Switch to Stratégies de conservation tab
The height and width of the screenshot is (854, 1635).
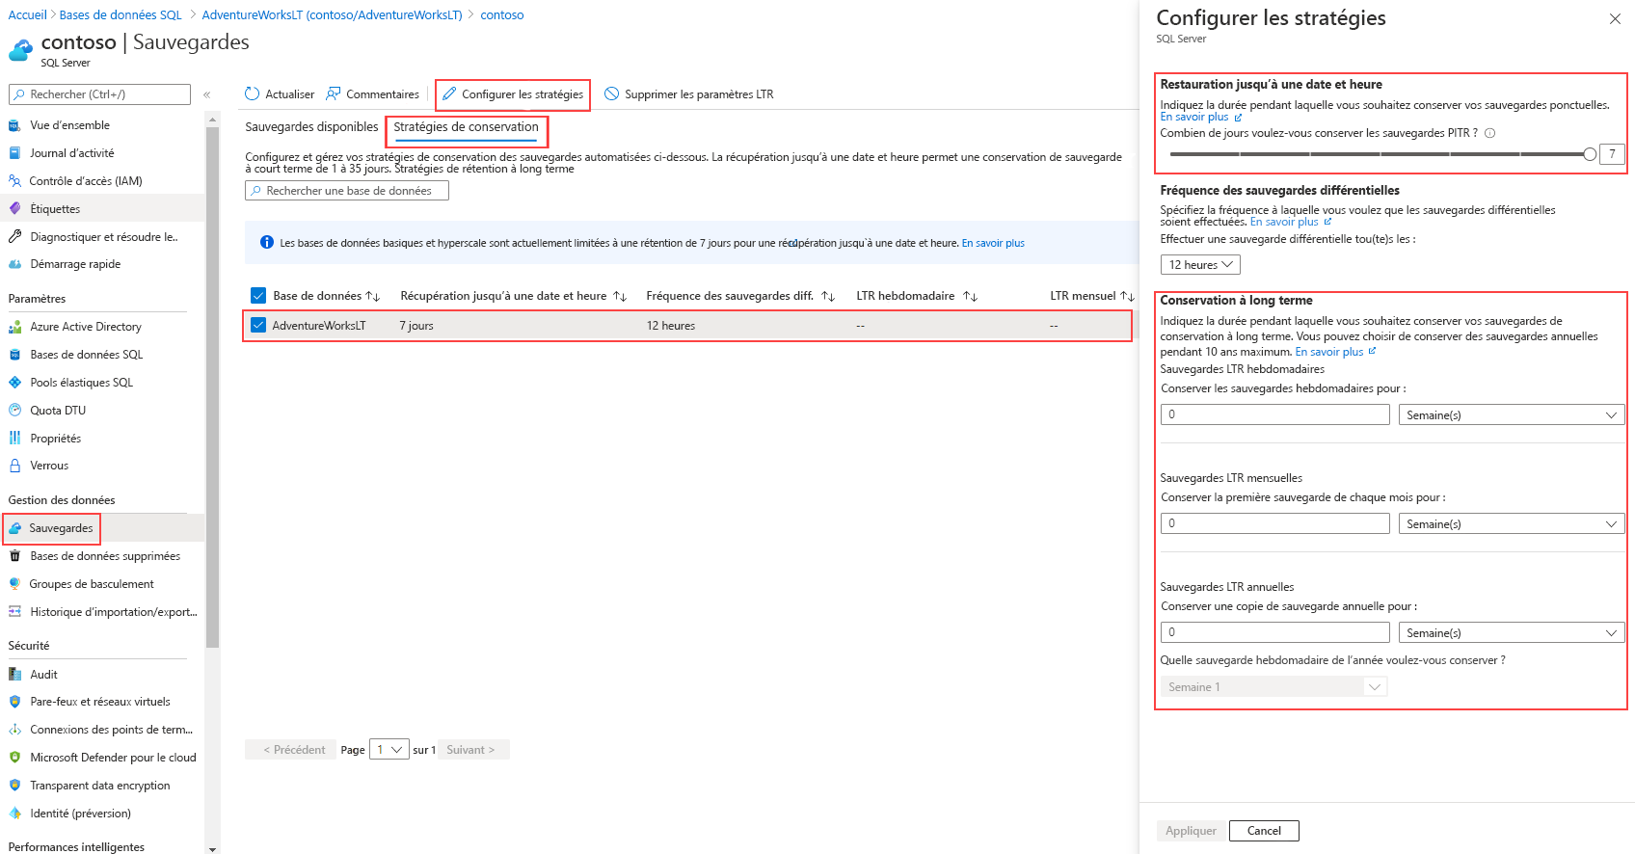click(x=466, y=127)
